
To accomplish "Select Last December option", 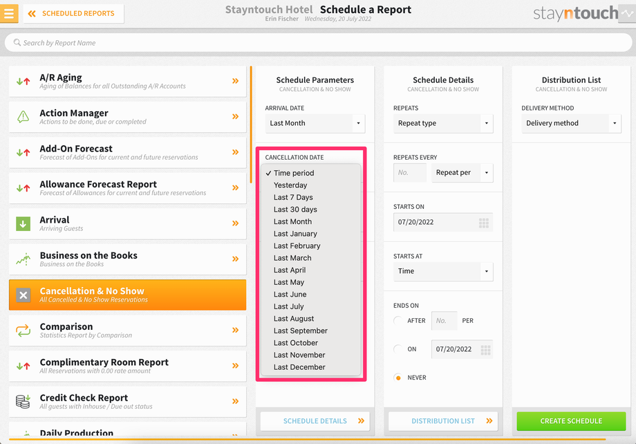I will point(310,367).
